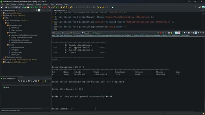205x115 pixels.
Task: Open the Window menu
Action: (59, 4)
